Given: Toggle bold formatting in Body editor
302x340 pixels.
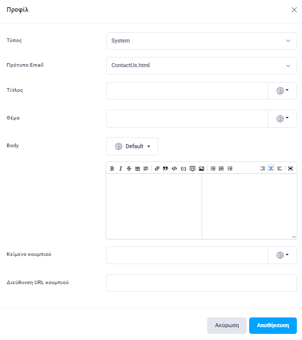Looking at the screenshot, I should (112, 169).
